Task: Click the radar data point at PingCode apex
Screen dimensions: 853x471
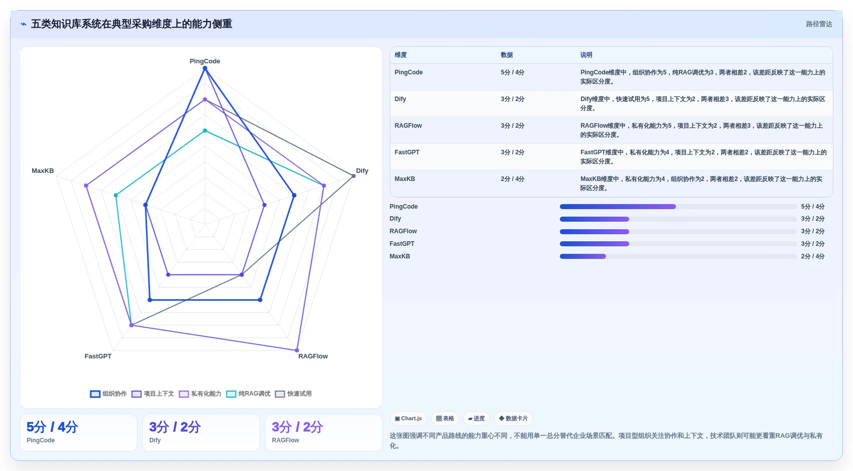Action: point(205,68)
